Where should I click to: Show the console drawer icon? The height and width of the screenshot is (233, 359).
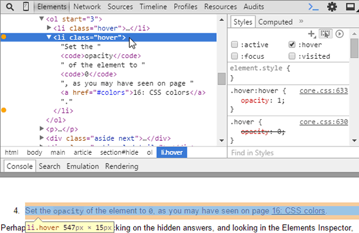313,7
